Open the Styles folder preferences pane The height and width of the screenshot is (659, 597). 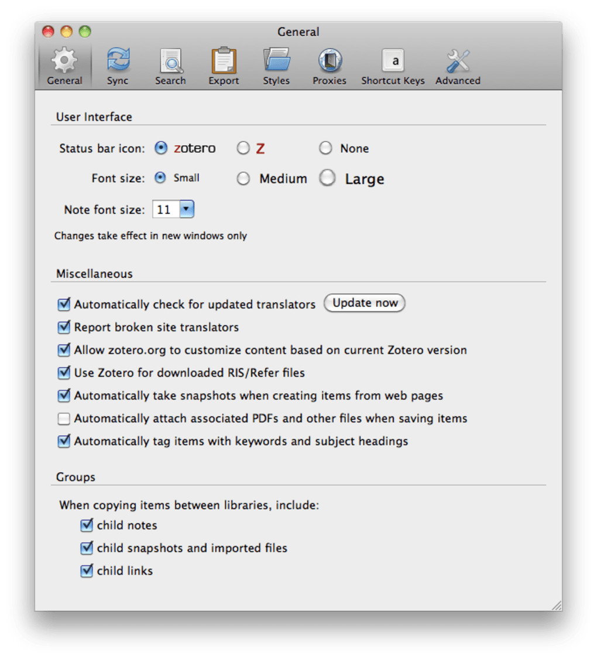click(276, 66)
